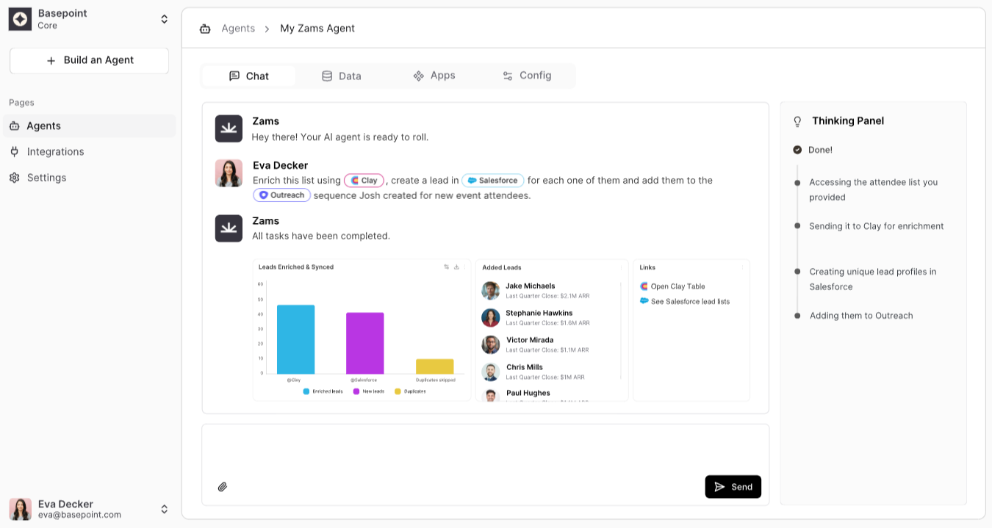Click the Done! checkmark icon

coord(797,150)
